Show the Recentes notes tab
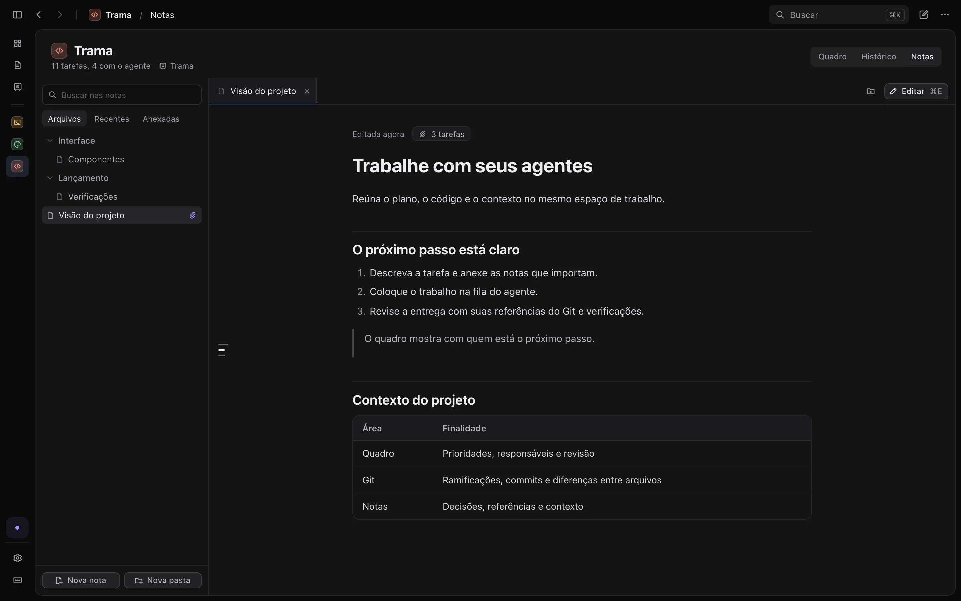The image size is (961, 601). click(x=111, y=119)
